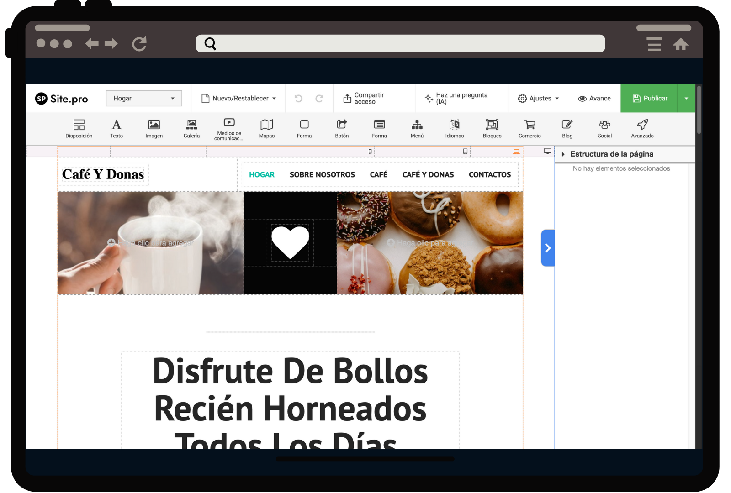This screenshot has width=731, height=493.
Task: Select the Texto tool
Action: 117,128
